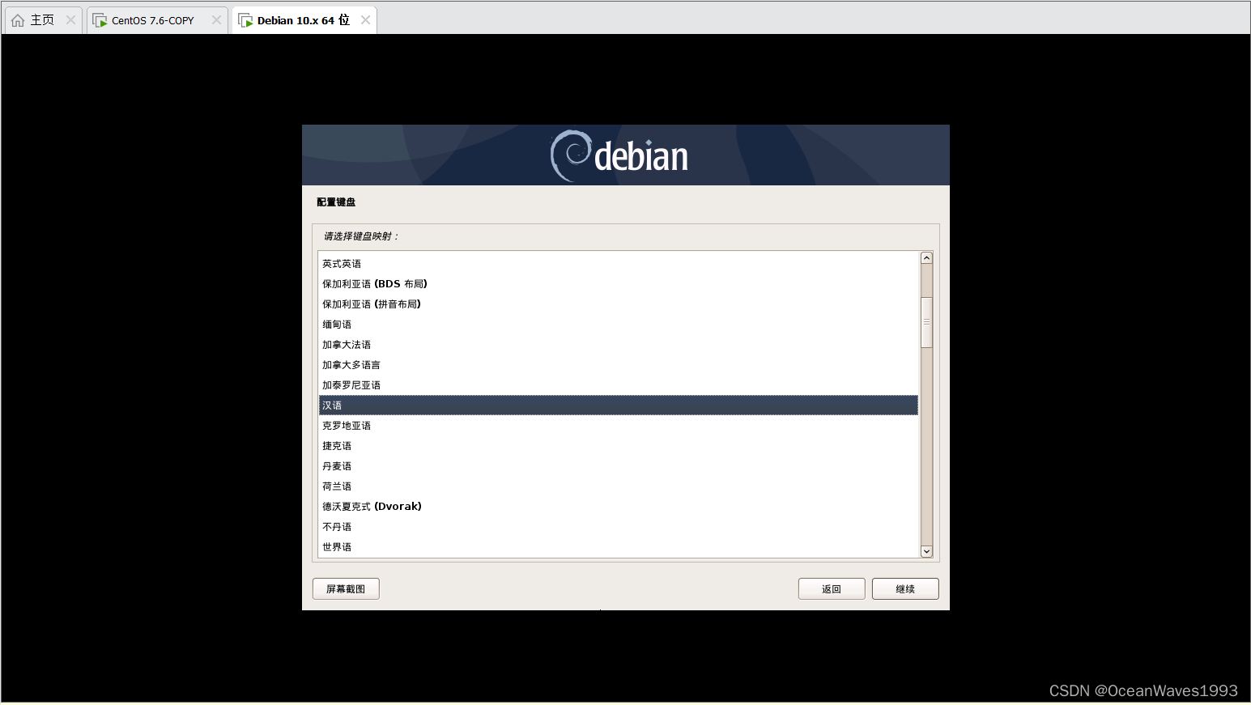
Task: Select 世界语 keyboard layout
Action: (619, 547)
